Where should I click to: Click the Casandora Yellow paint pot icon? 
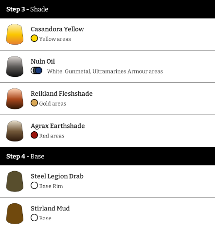click(x=15, y=34)
